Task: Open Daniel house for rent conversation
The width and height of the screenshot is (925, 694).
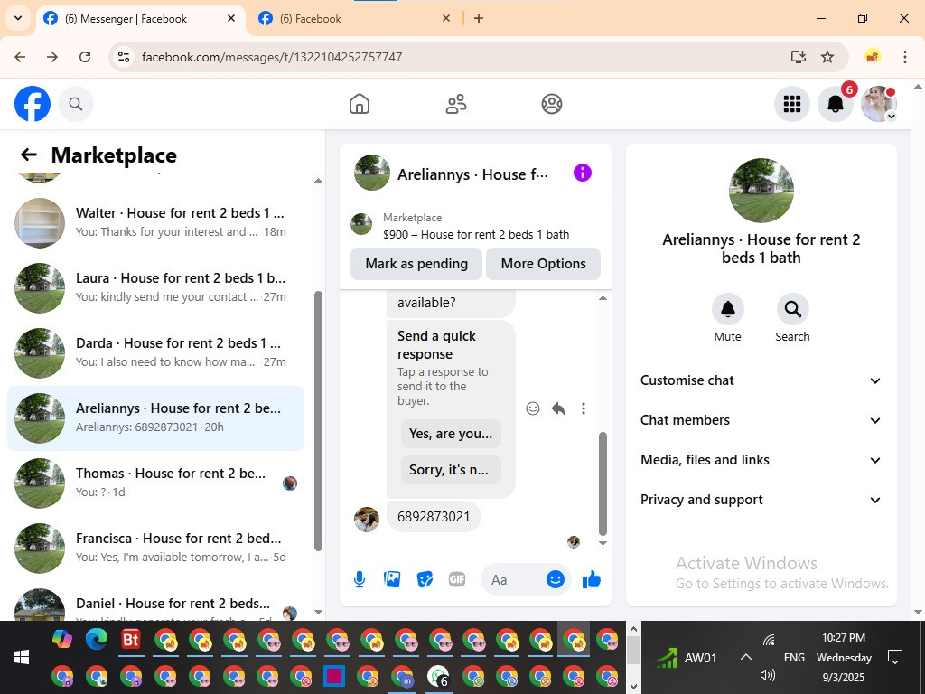Action: pyautogui.click(x=155, y=603)
